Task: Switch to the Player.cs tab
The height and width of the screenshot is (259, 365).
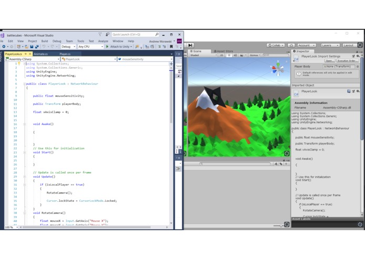Action: coord(65,54)
